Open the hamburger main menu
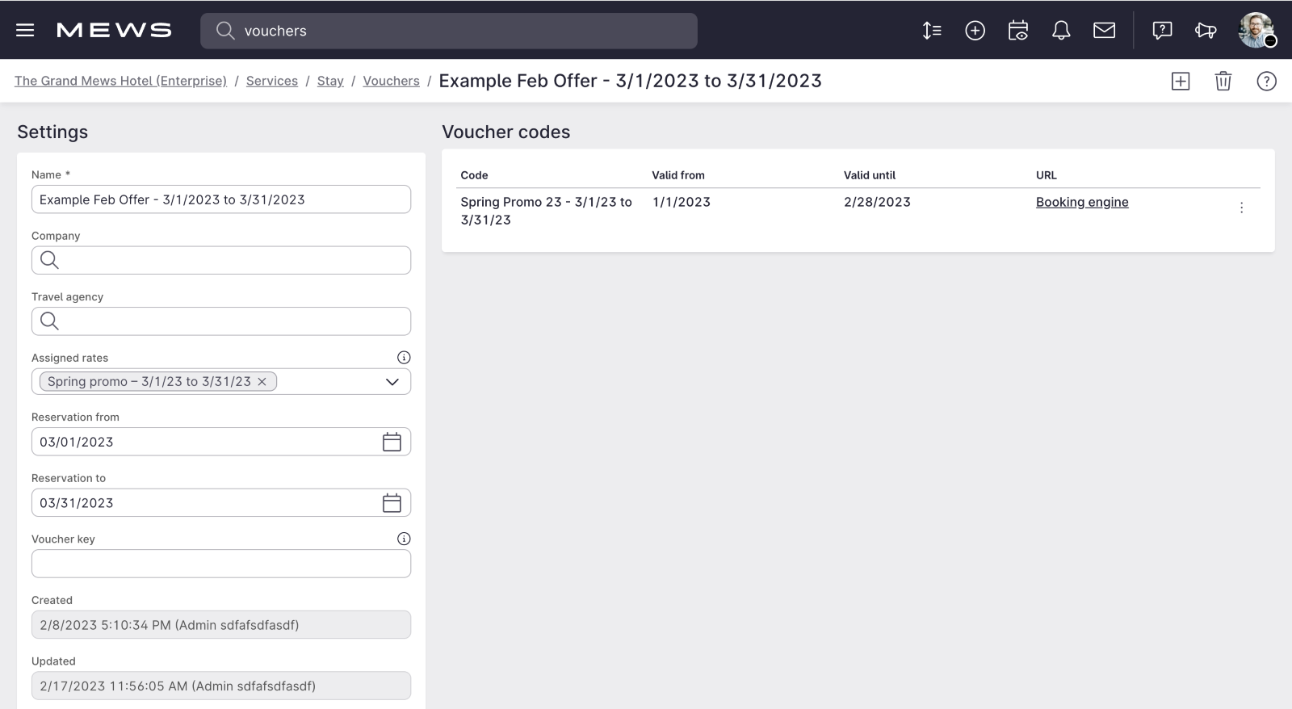Image resolution: width=1292 pixels, height=709 pixels. [25, 31]
